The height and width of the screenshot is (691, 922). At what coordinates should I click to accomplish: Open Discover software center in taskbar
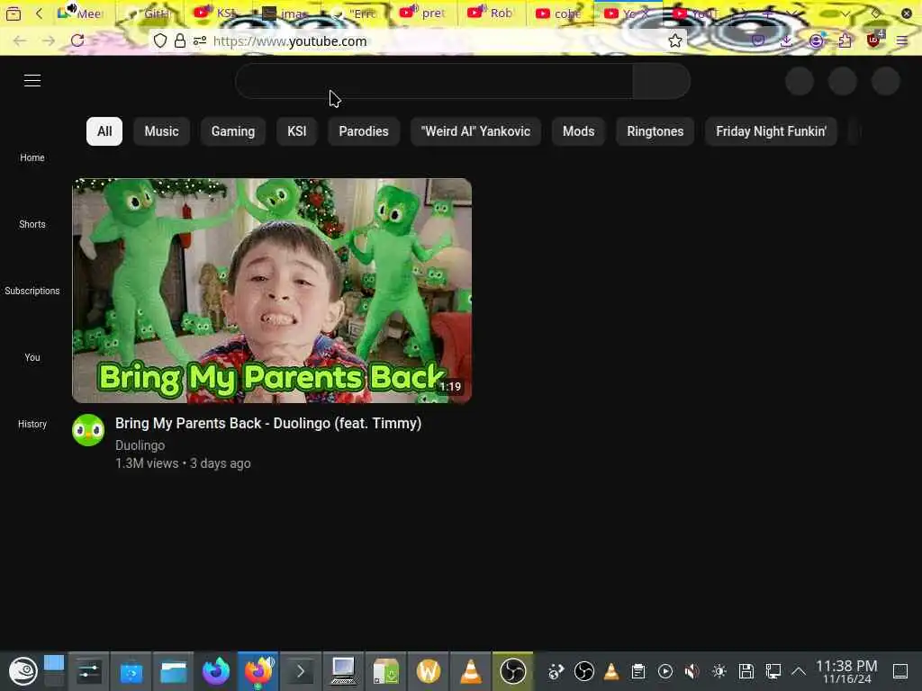131,671
